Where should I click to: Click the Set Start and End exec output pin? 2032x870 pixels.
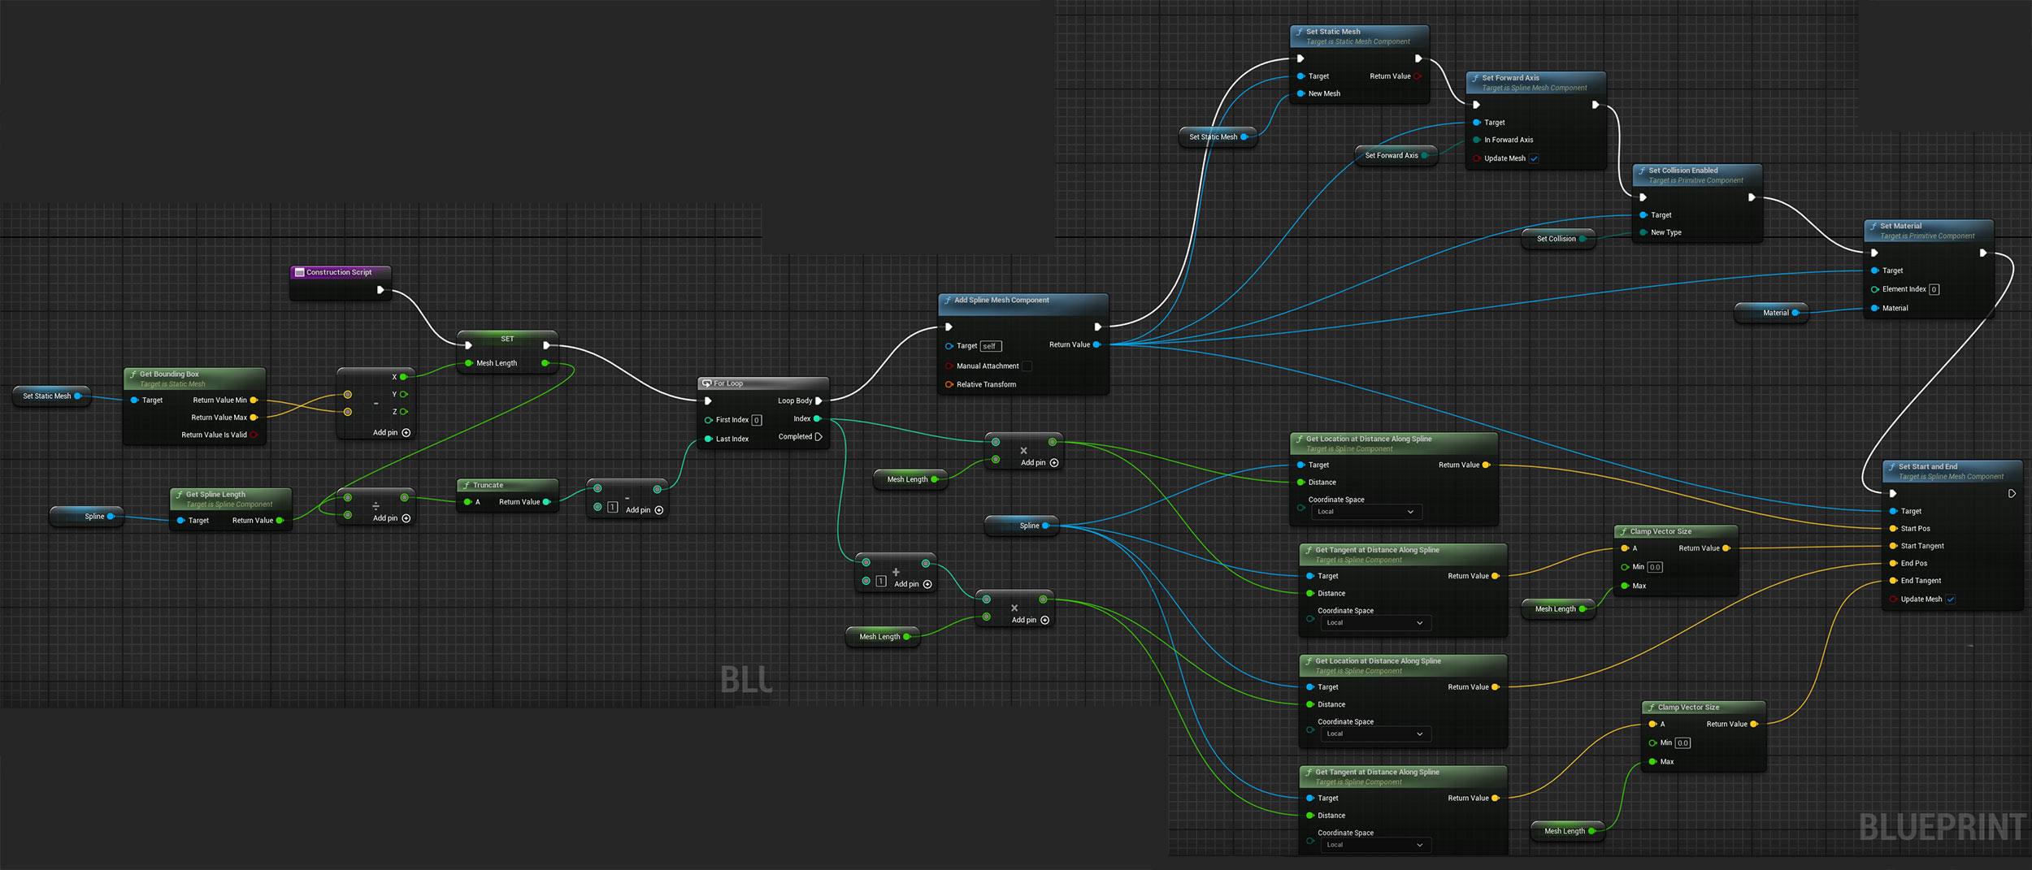coord(2012,493)
